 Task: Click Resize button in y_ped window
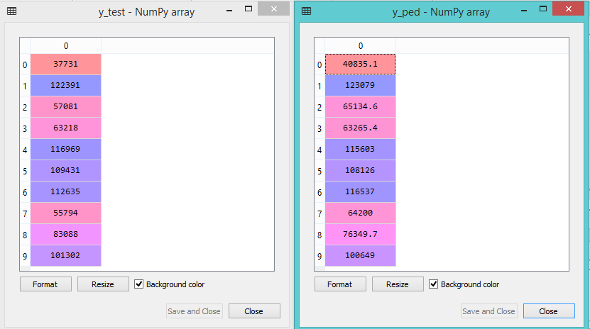pyautogui.click(x=398, y=284)
